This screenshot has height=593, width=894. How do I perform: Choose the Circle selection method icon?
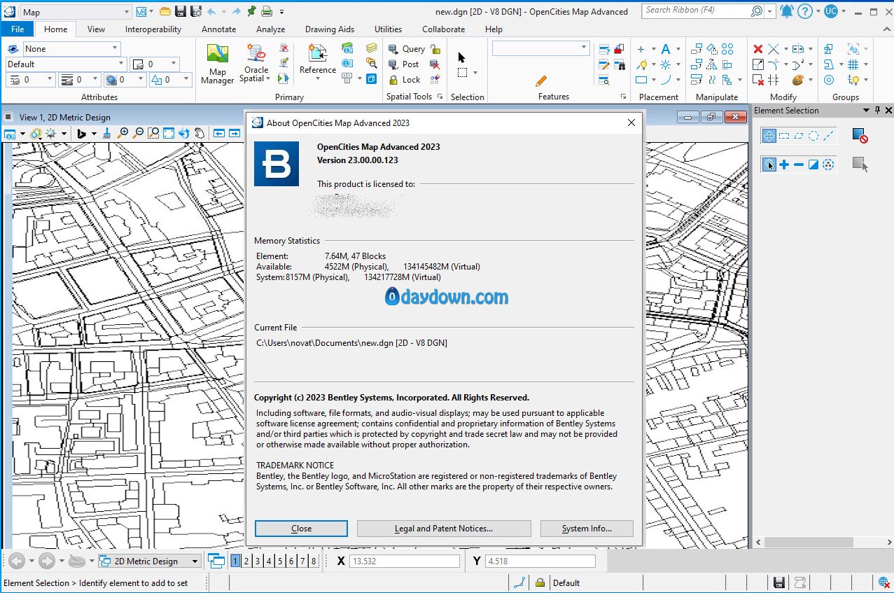[813, 136]
